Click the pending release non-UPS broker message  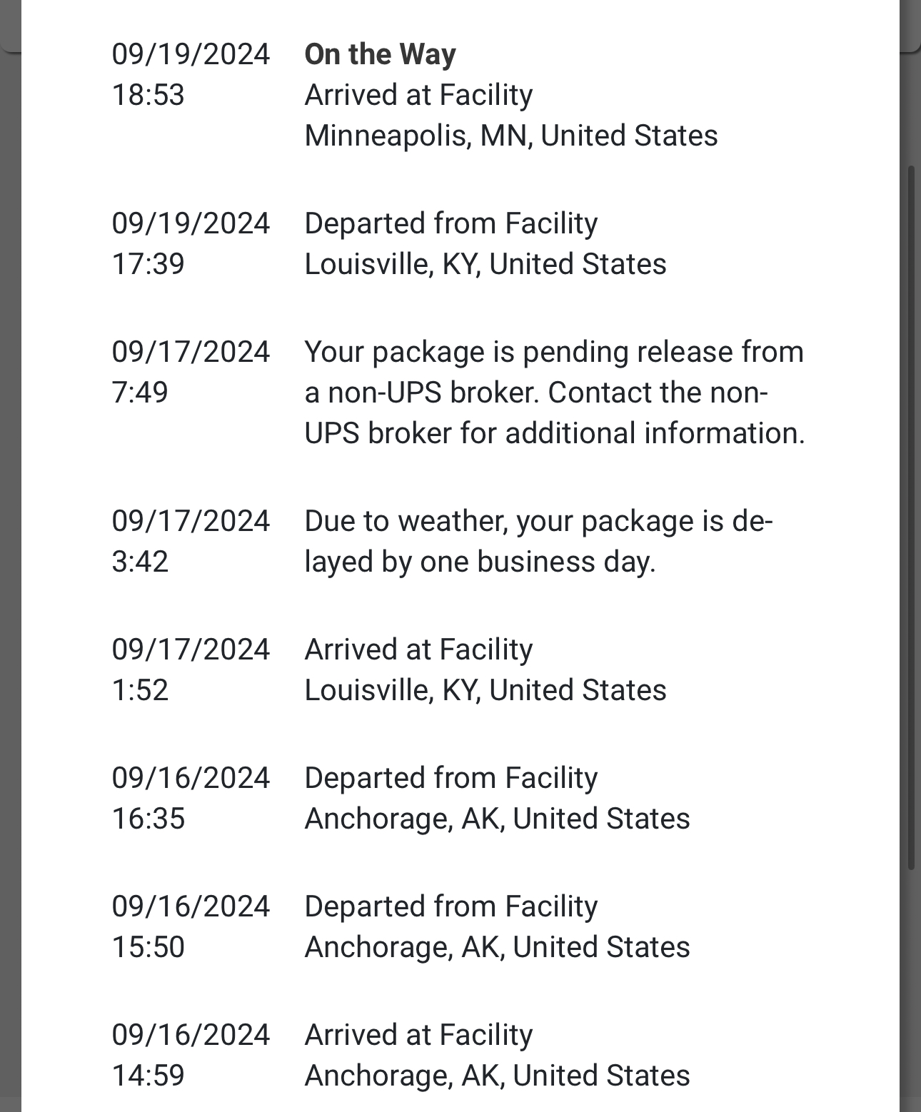[x=555, y=393]
